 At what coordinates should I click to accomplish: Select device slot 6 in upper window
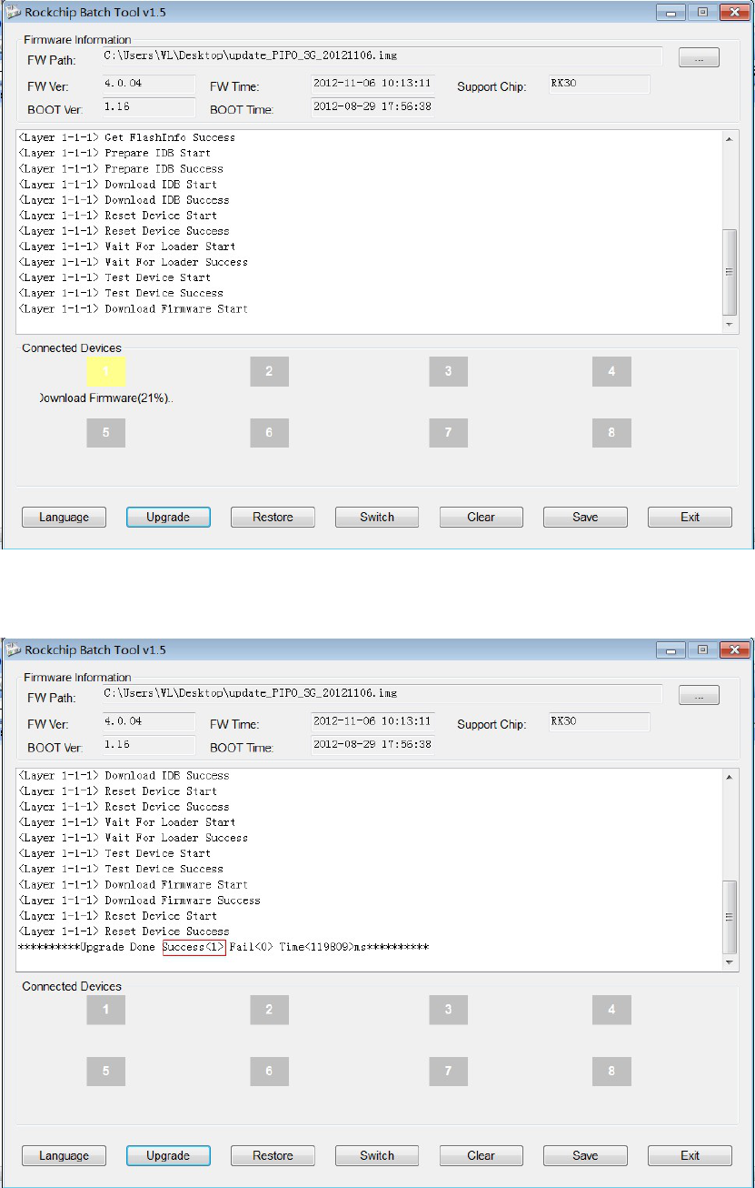pyautogui.click(x=269, y=432)
